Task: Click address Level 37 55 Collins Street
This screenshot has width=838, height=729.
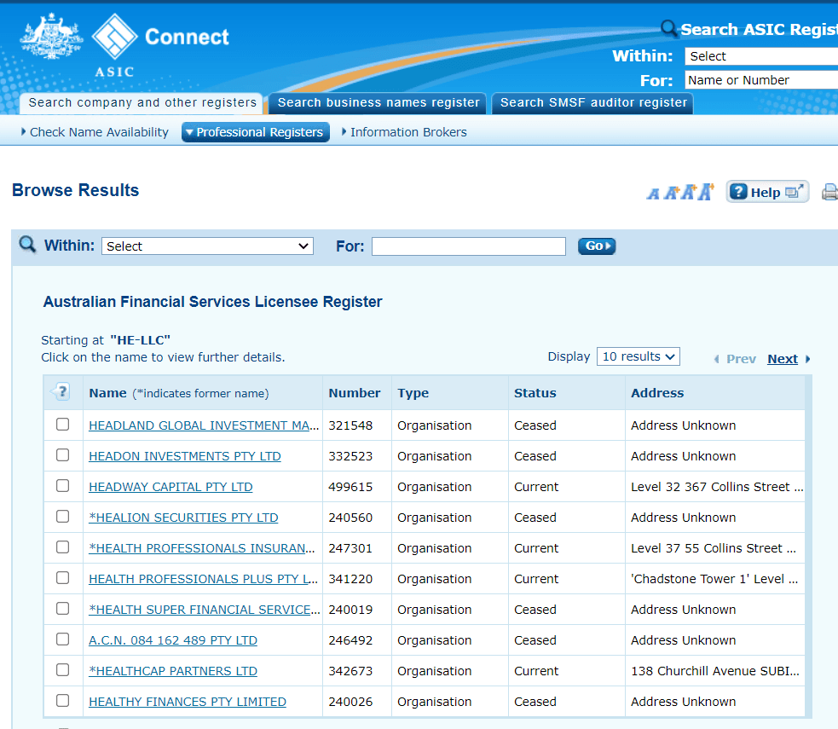Action: point(714,548)
